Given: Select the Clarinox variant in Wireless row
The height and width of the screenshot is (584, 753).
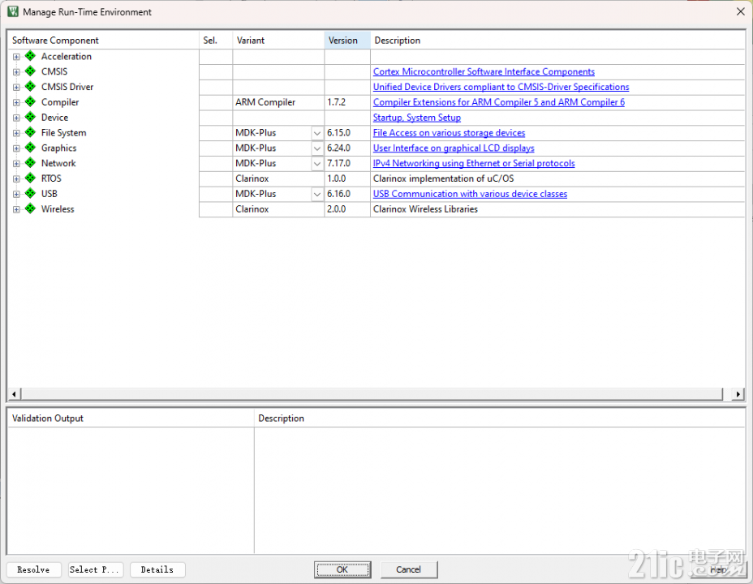Looking at the screenshot, I should click(278, 209).
